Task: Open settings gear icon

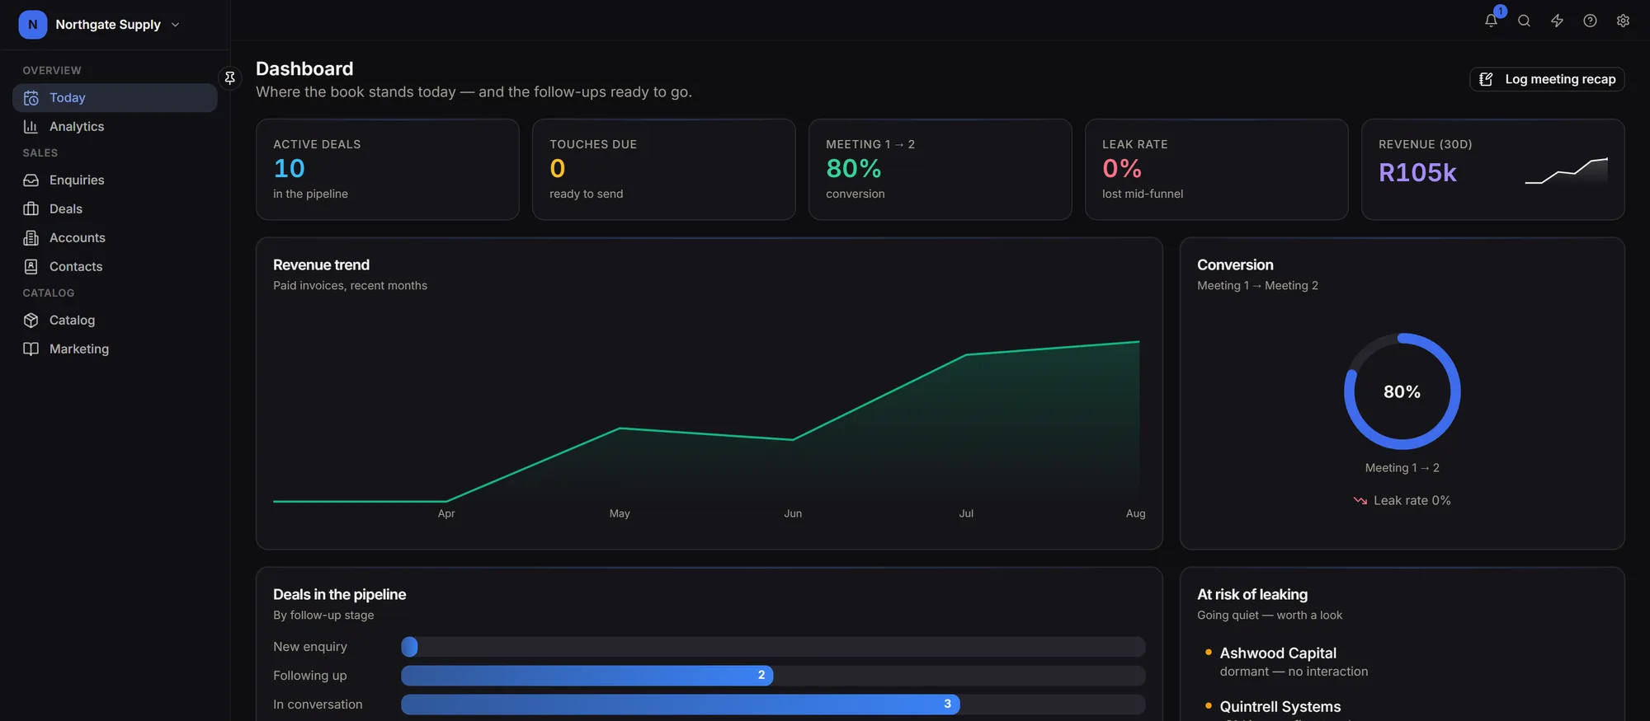Action: pyautogui.click(x=1623, y=21)
